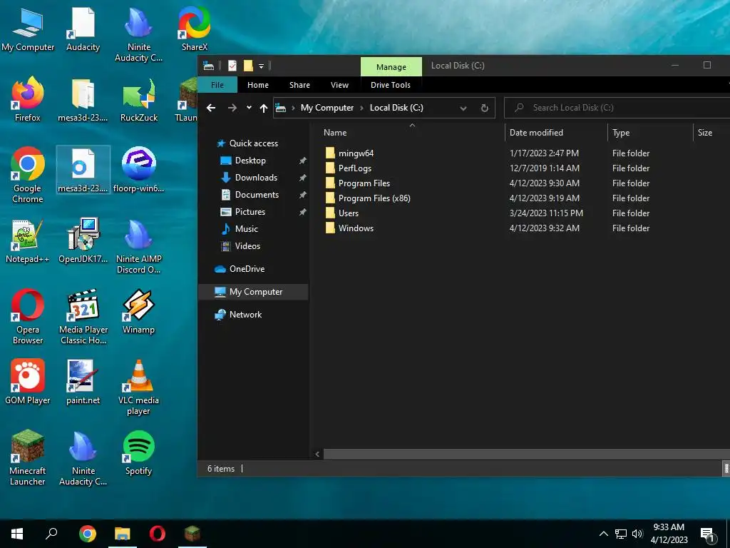The image size is (730, 548).
Task: Open the Customize Quick Access Toolbar dropdown
Action: pos(261,66)
